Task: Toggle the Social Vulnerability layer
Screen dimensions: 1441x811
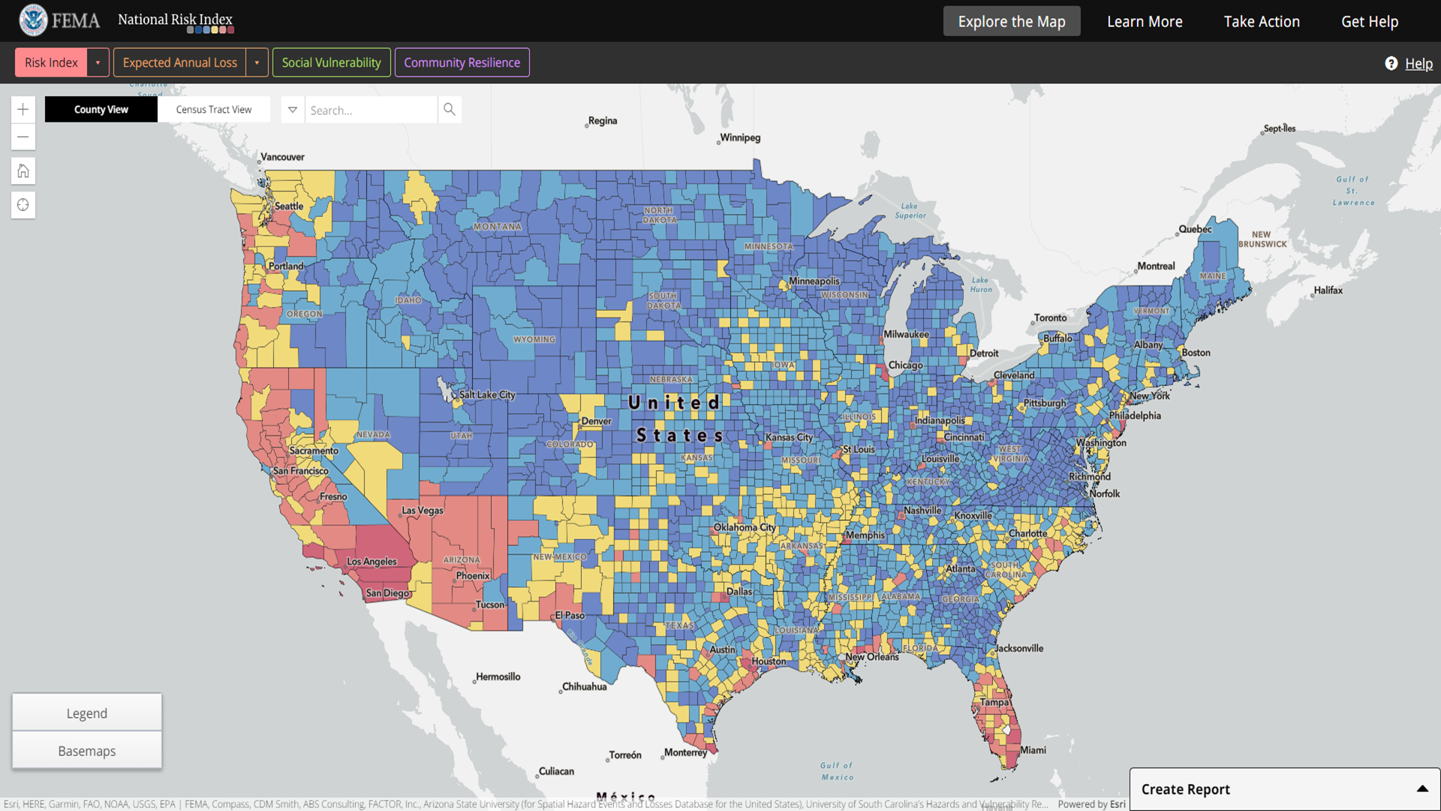Action: click(331, 62)
